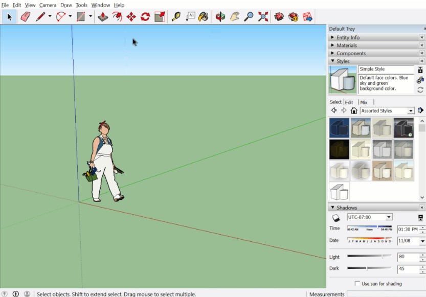Open the Camera menu
This screenshot has width=426, height=297.
(48, 5)
